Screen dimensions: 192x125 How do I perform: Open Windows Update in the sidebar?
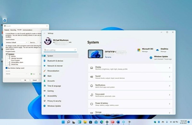[x=60, y=106]
